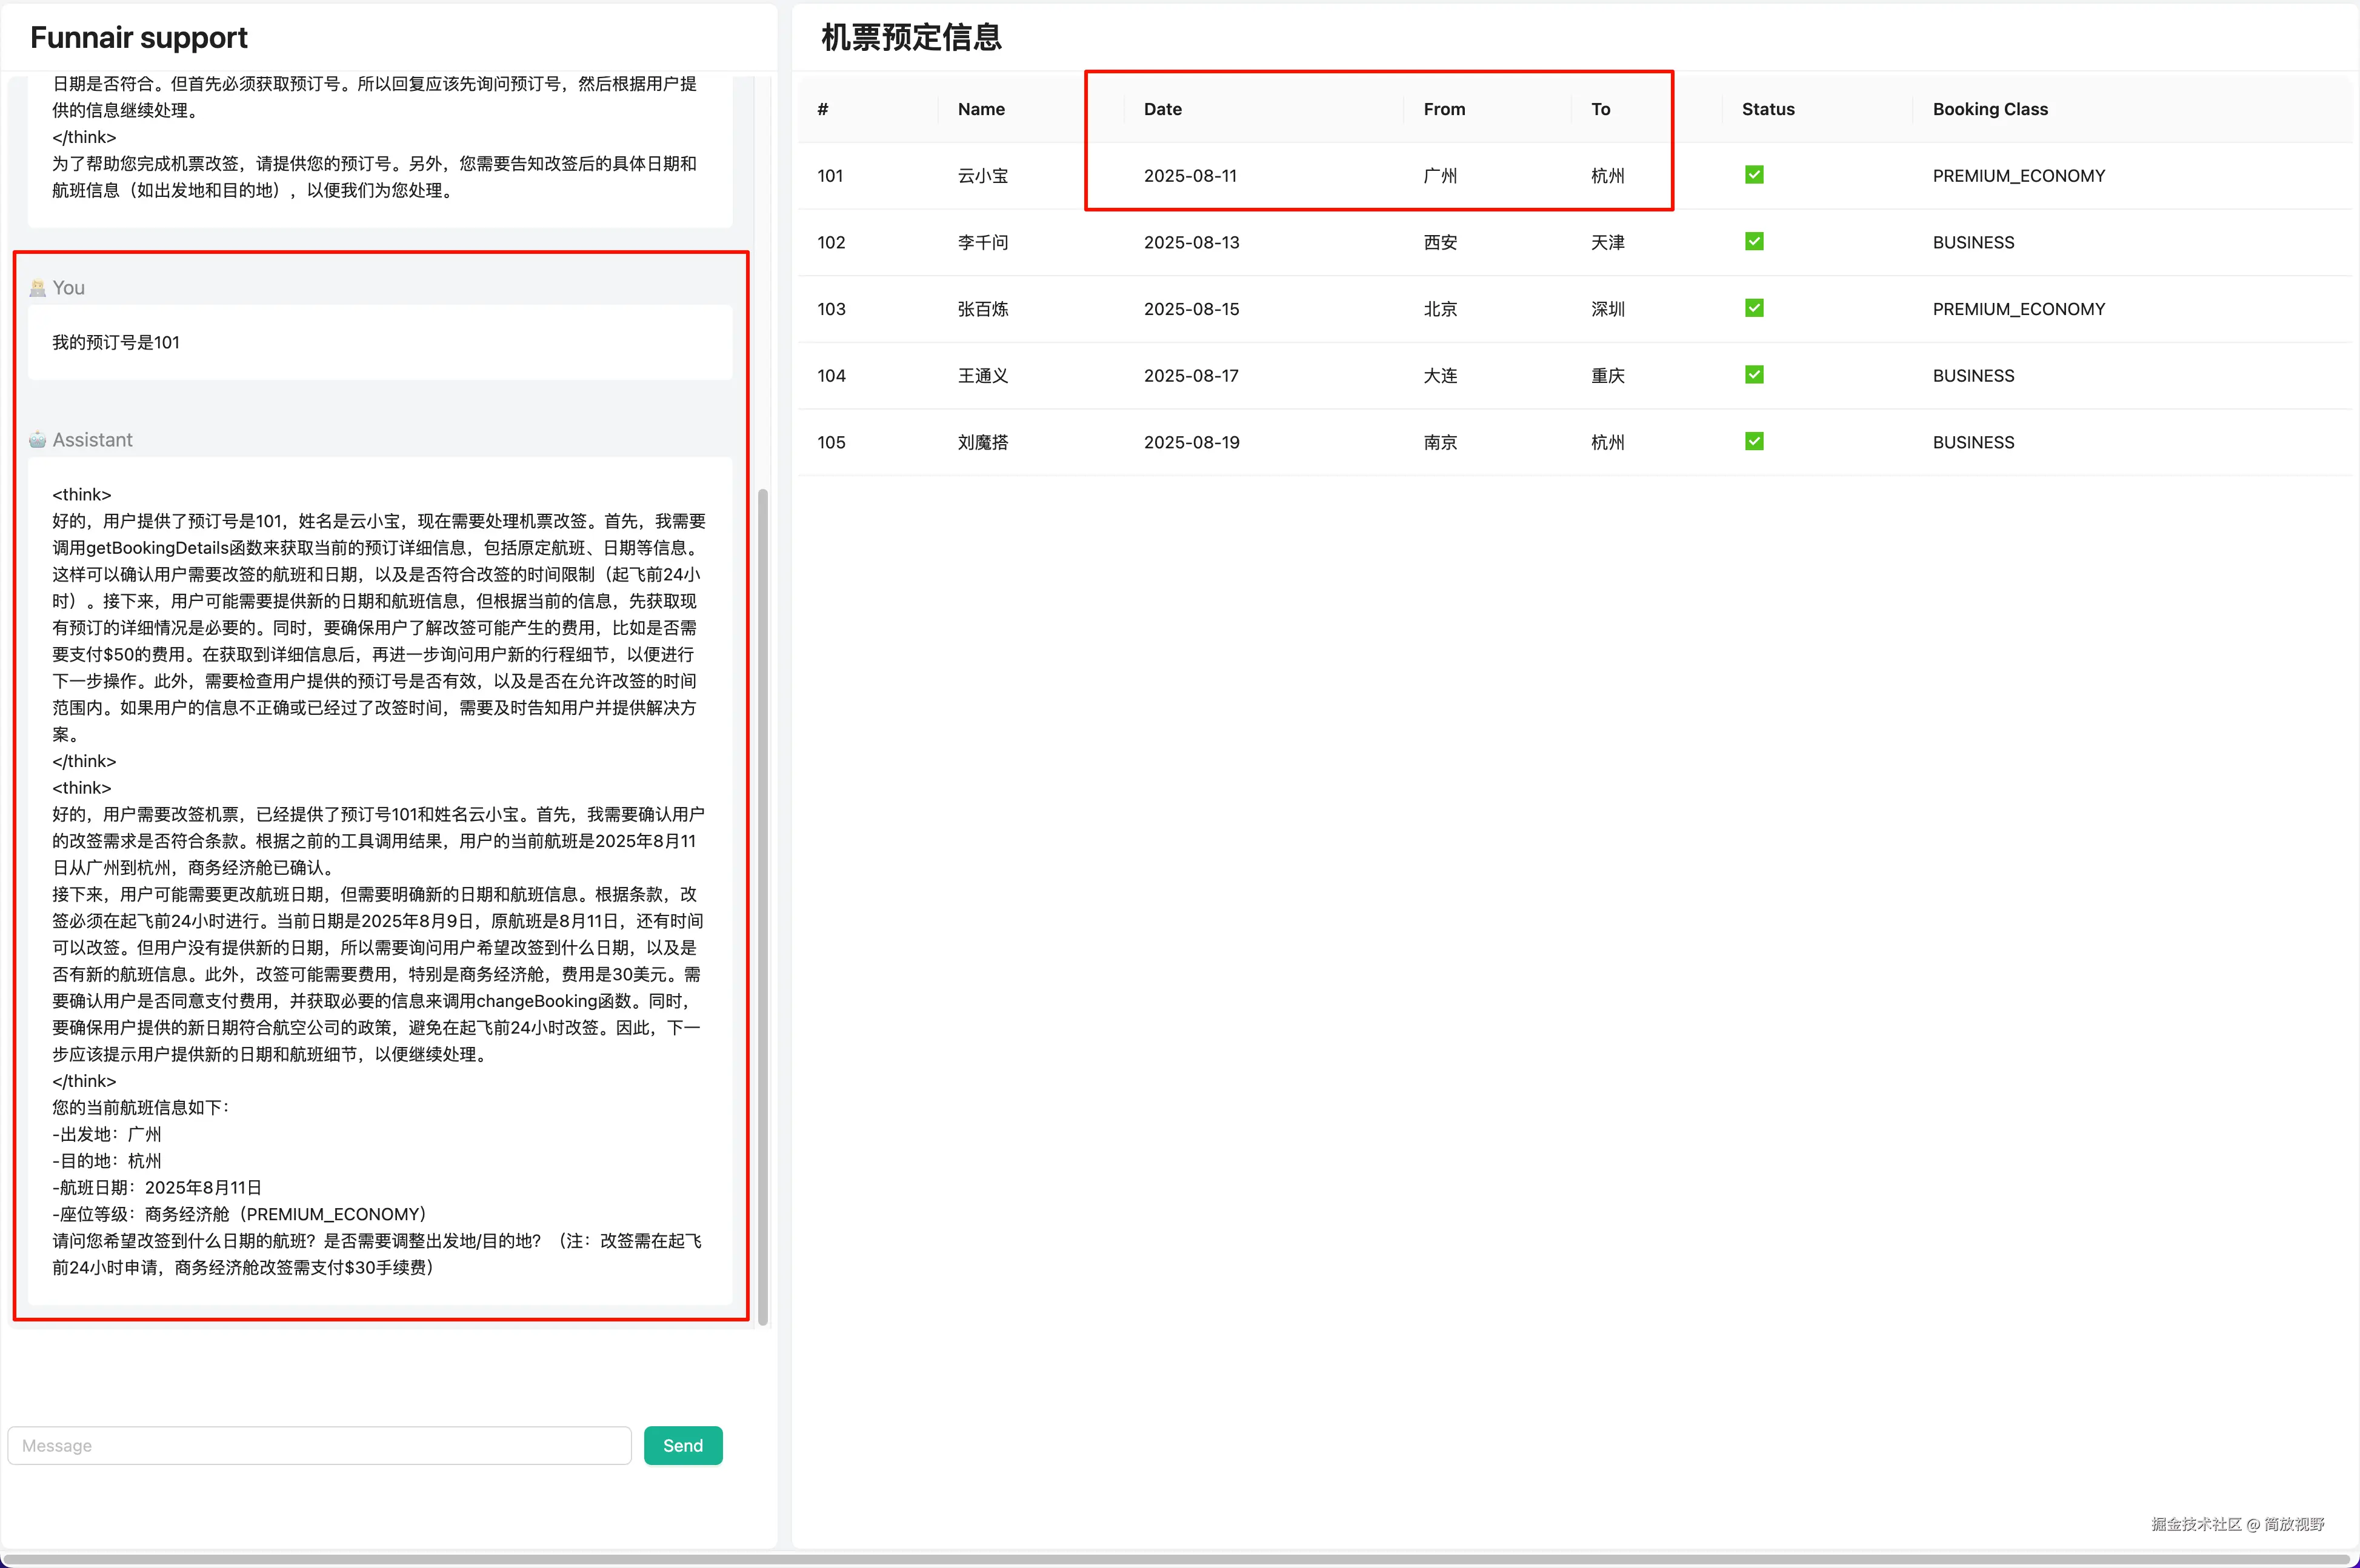This screenshot has width=2360, height=1568.
Task: Click status checkmark for booking 104
Action: 1754,375
